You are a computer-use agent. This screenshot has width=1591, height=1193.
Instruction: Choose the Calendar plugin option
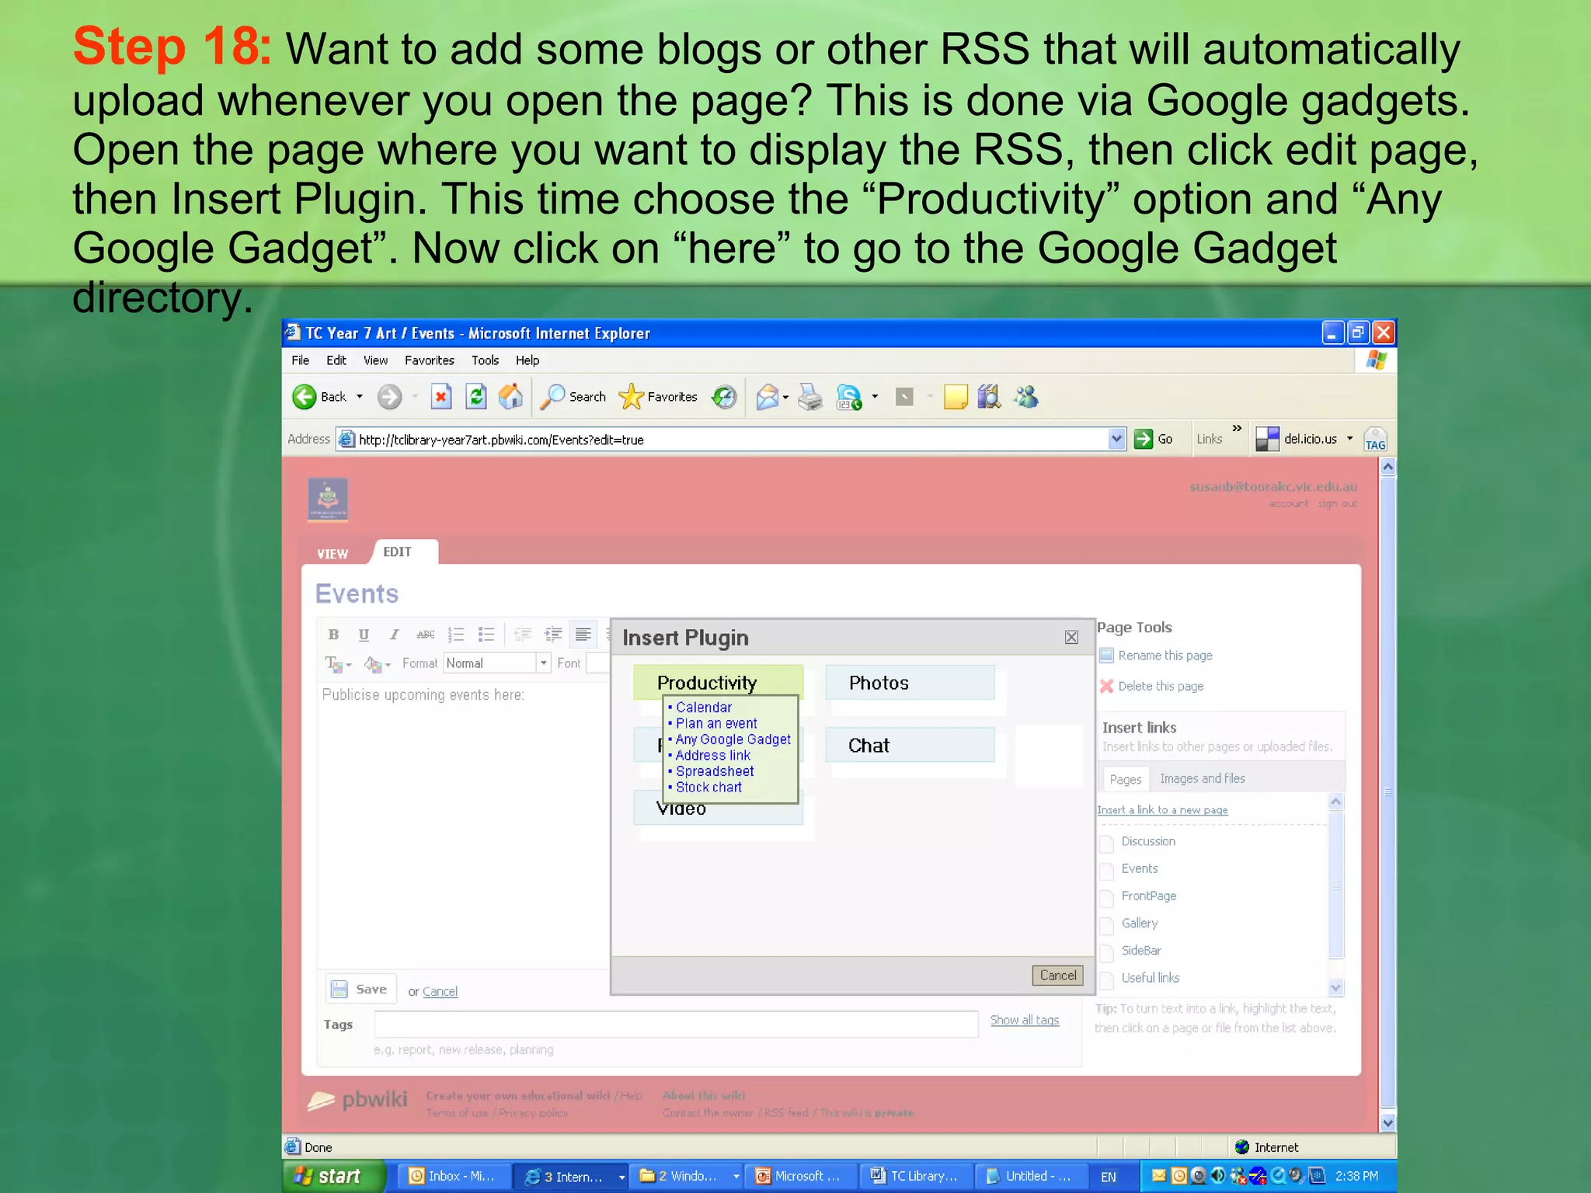click(703, 708)
